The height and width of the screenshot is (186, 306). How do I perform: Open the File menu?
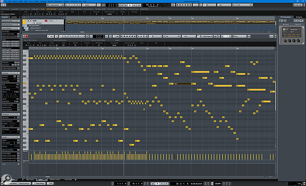pyautogui.click(x=6, y=1)
